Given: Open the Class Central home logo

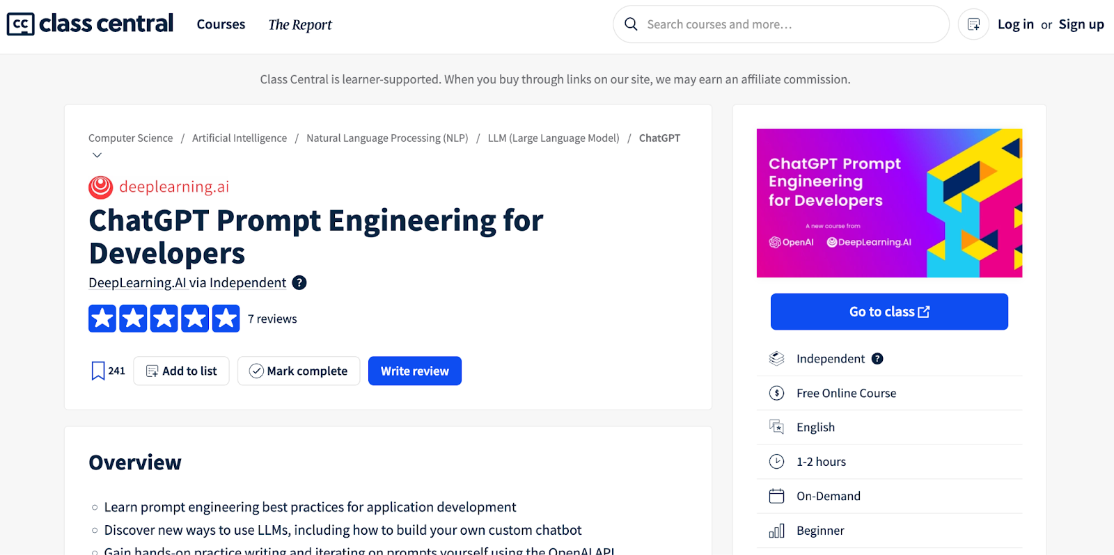Looking at the screenshot, I should (x=90, y=24).
